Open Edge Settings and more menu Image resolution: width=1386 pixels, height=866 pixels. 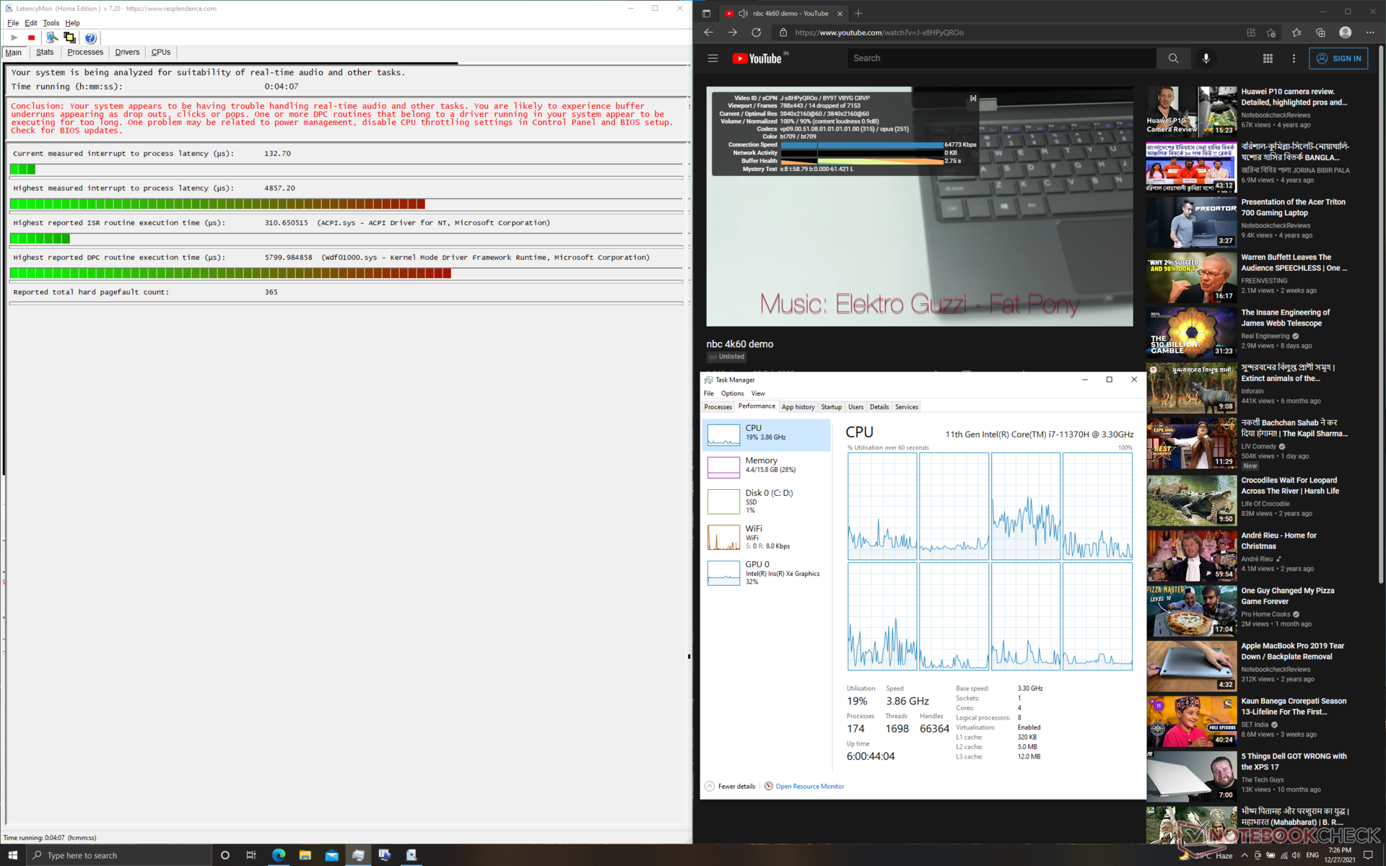coord(1369,32)
